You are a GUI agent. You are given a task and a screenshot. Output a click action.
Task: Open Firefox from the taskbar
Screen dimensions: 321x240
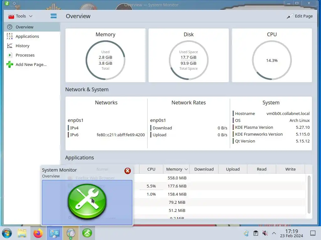click(x=38, y=233)
